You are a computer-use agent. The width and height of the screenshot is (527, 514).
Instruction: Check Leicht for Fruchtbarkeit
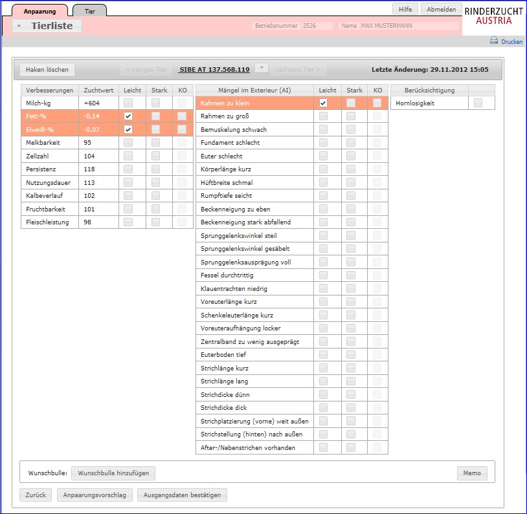coord(128,209)
